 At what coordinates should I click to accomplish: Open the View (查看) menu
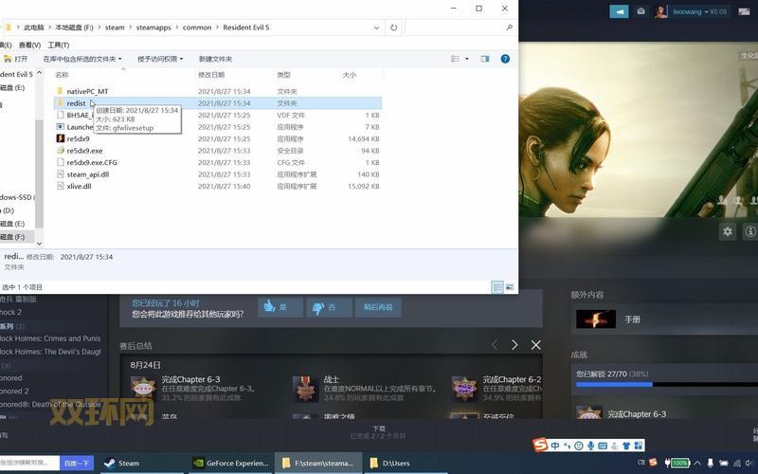(x=29, y=45)
